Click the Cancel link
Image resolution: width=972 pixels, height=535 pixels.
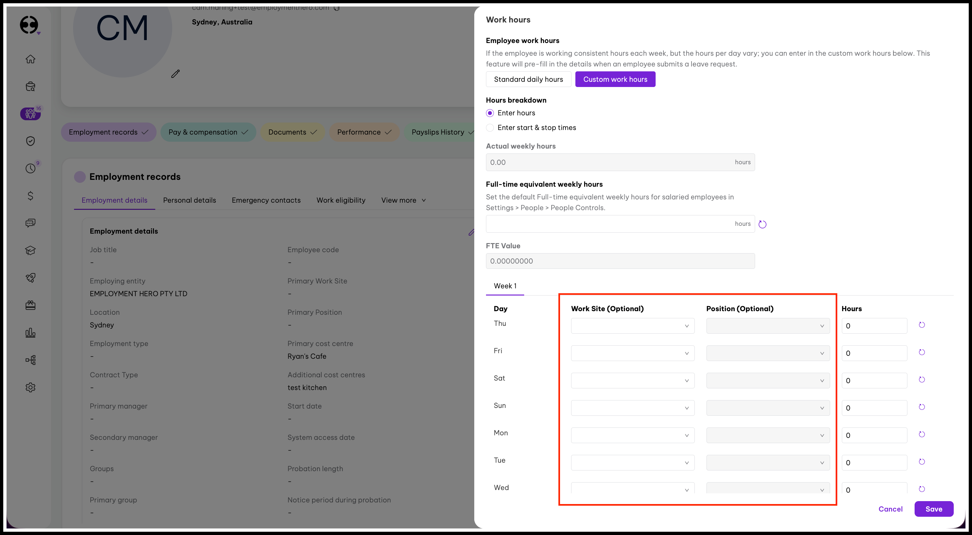coord(890,509)
